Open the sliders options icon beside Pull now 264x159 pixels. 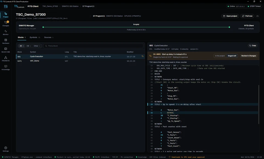[x=257, y=16]
